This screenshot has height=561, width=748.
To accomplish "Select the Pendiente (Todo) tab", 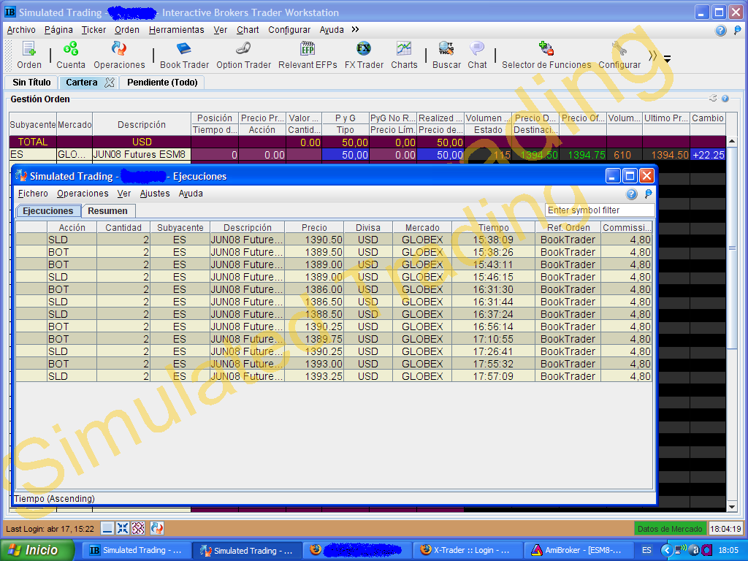I will [162, 83].
